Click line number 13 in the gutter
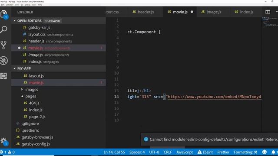 116,91
